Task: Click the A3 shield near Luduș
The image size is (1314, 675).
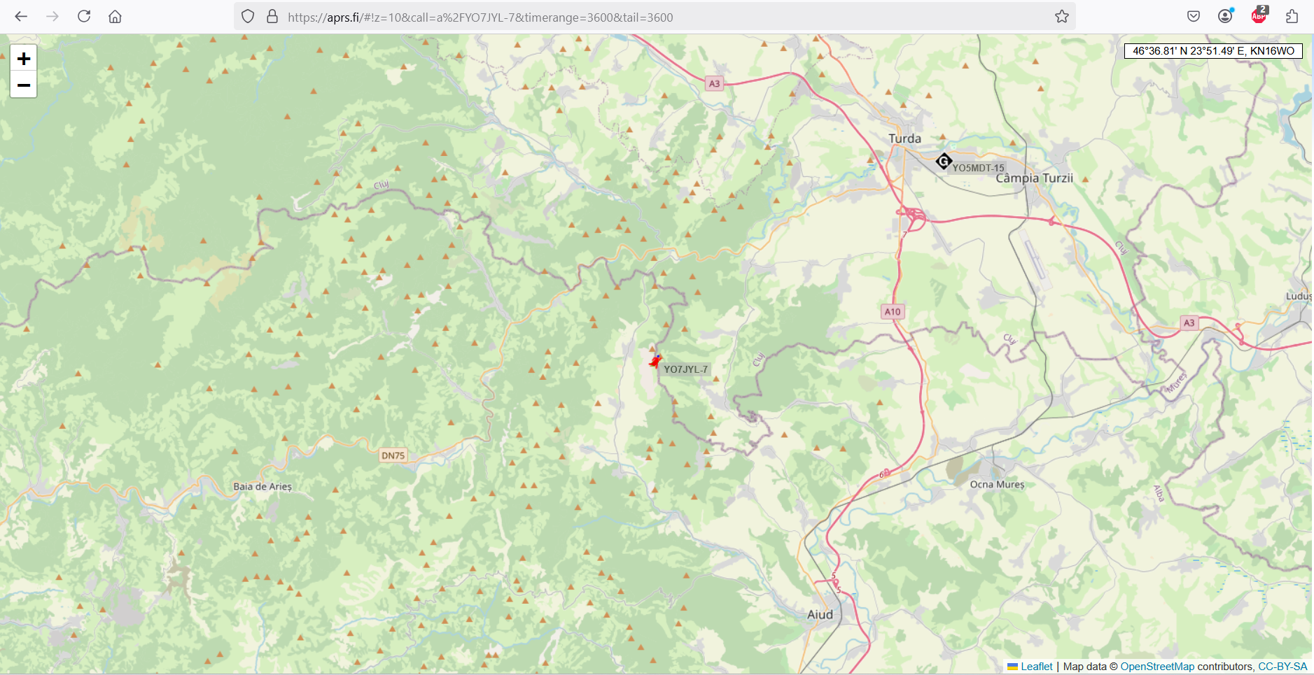Action: tap(1189, 323)
